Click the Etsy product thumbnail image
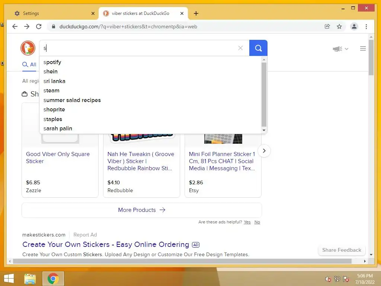 223,139
